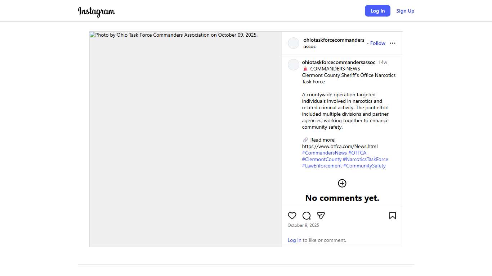This screenshot has width=492, height=276.
Task: Click the header profile avatar
Action: coord(294,43)
